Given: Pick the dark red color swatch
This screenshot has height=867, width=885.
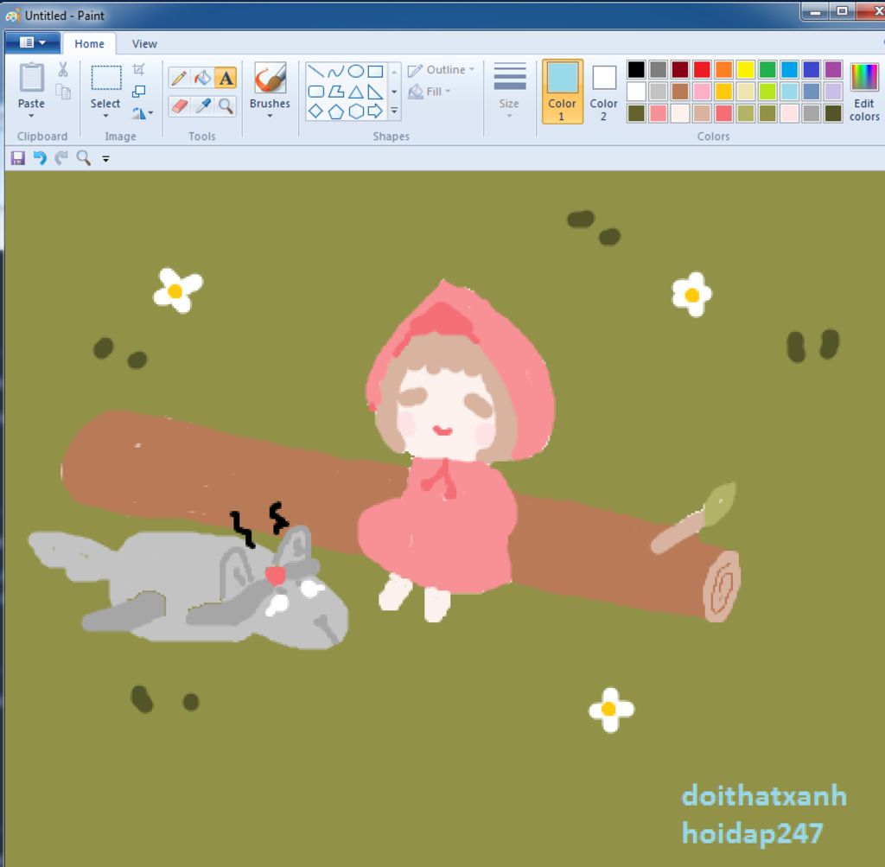Looking at the screenshot, I should tap(679, 69).
